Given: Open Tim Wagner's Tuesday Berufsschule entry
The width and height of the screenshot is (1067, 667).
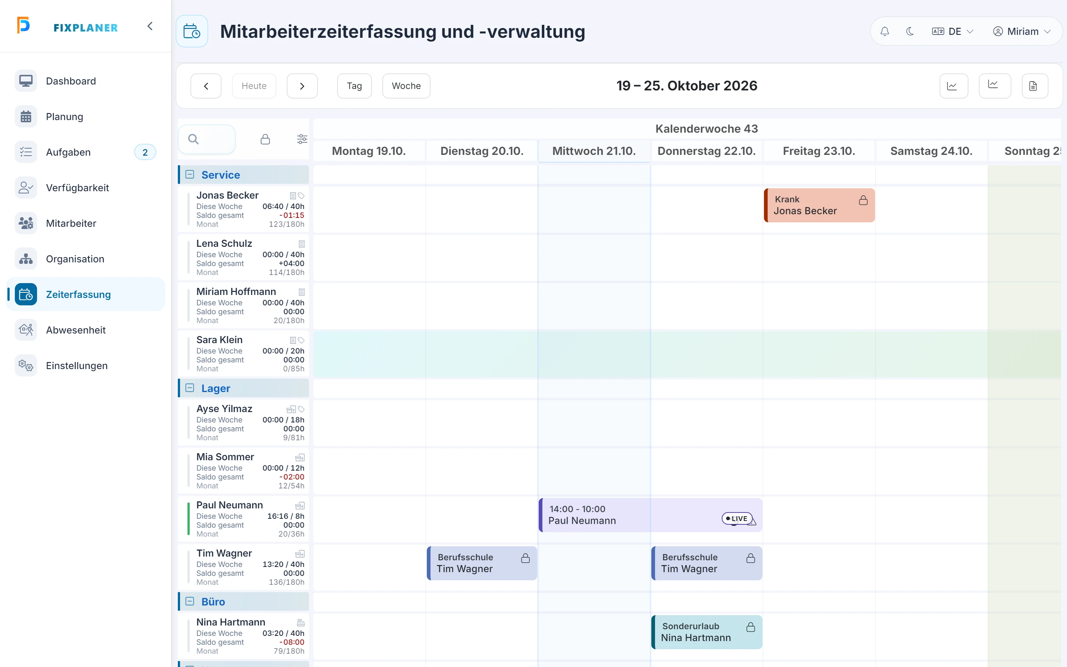Looking at the screenshot, I should tap(482, 563).
